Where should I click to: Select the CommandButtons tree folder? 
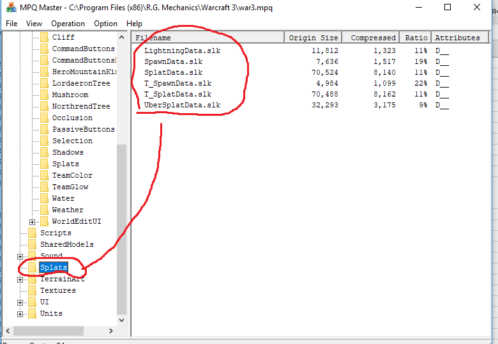click(x=83, y=49)
